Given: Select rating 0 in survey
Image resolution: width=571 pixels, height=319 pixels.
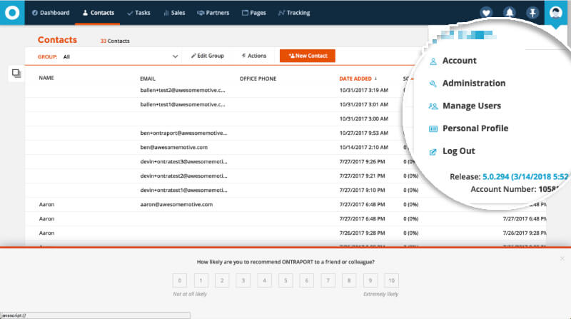Looking at the screenshot, I should click(180, 280).
